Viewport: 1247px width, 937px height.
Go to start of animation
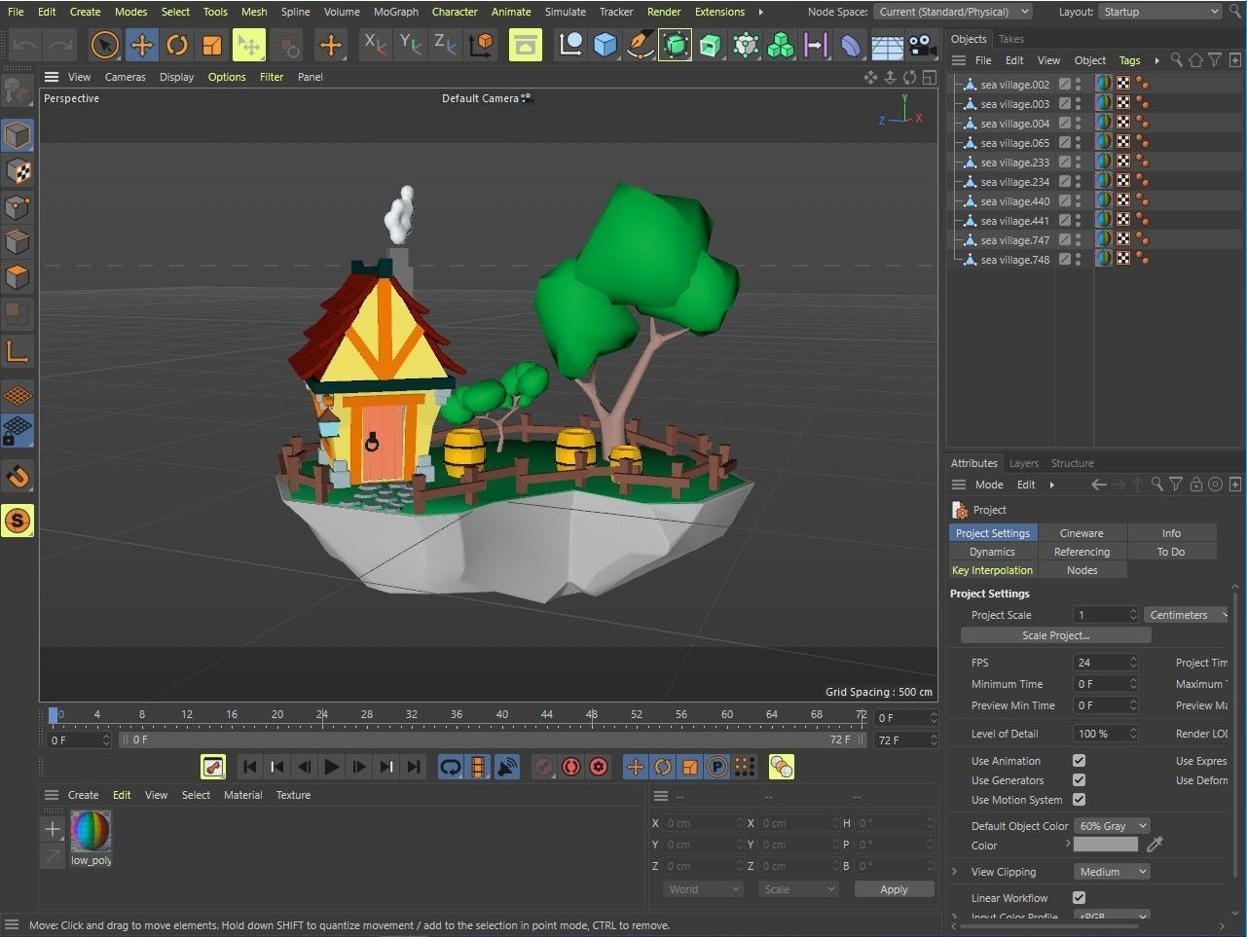pos(250,767)
